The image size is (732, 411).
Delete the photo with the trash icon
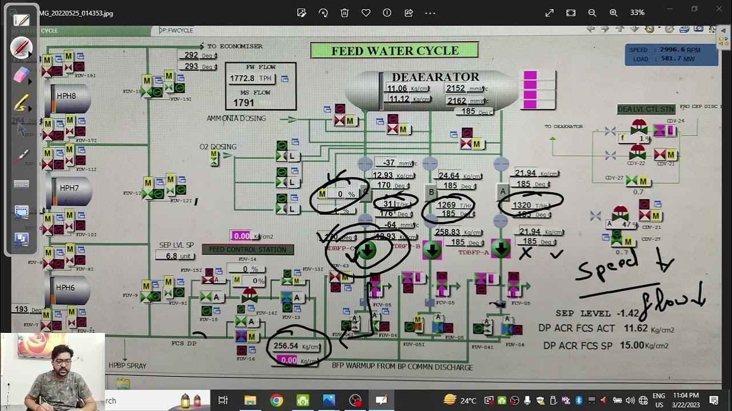(344, 13)
